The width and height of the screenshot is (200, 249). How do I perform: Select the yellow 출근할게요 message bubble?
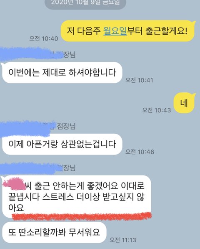click(x=127, y=31)
